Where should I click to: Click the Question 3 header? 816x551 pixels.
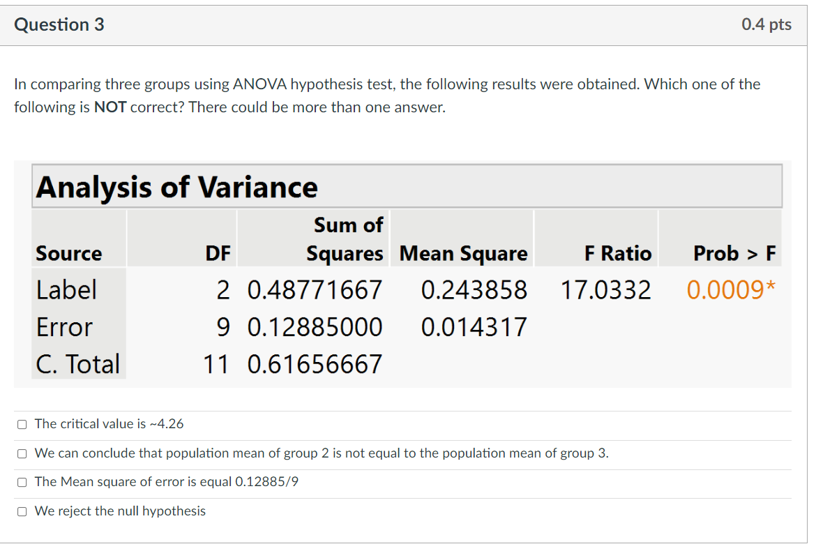[x=59, y=24]
